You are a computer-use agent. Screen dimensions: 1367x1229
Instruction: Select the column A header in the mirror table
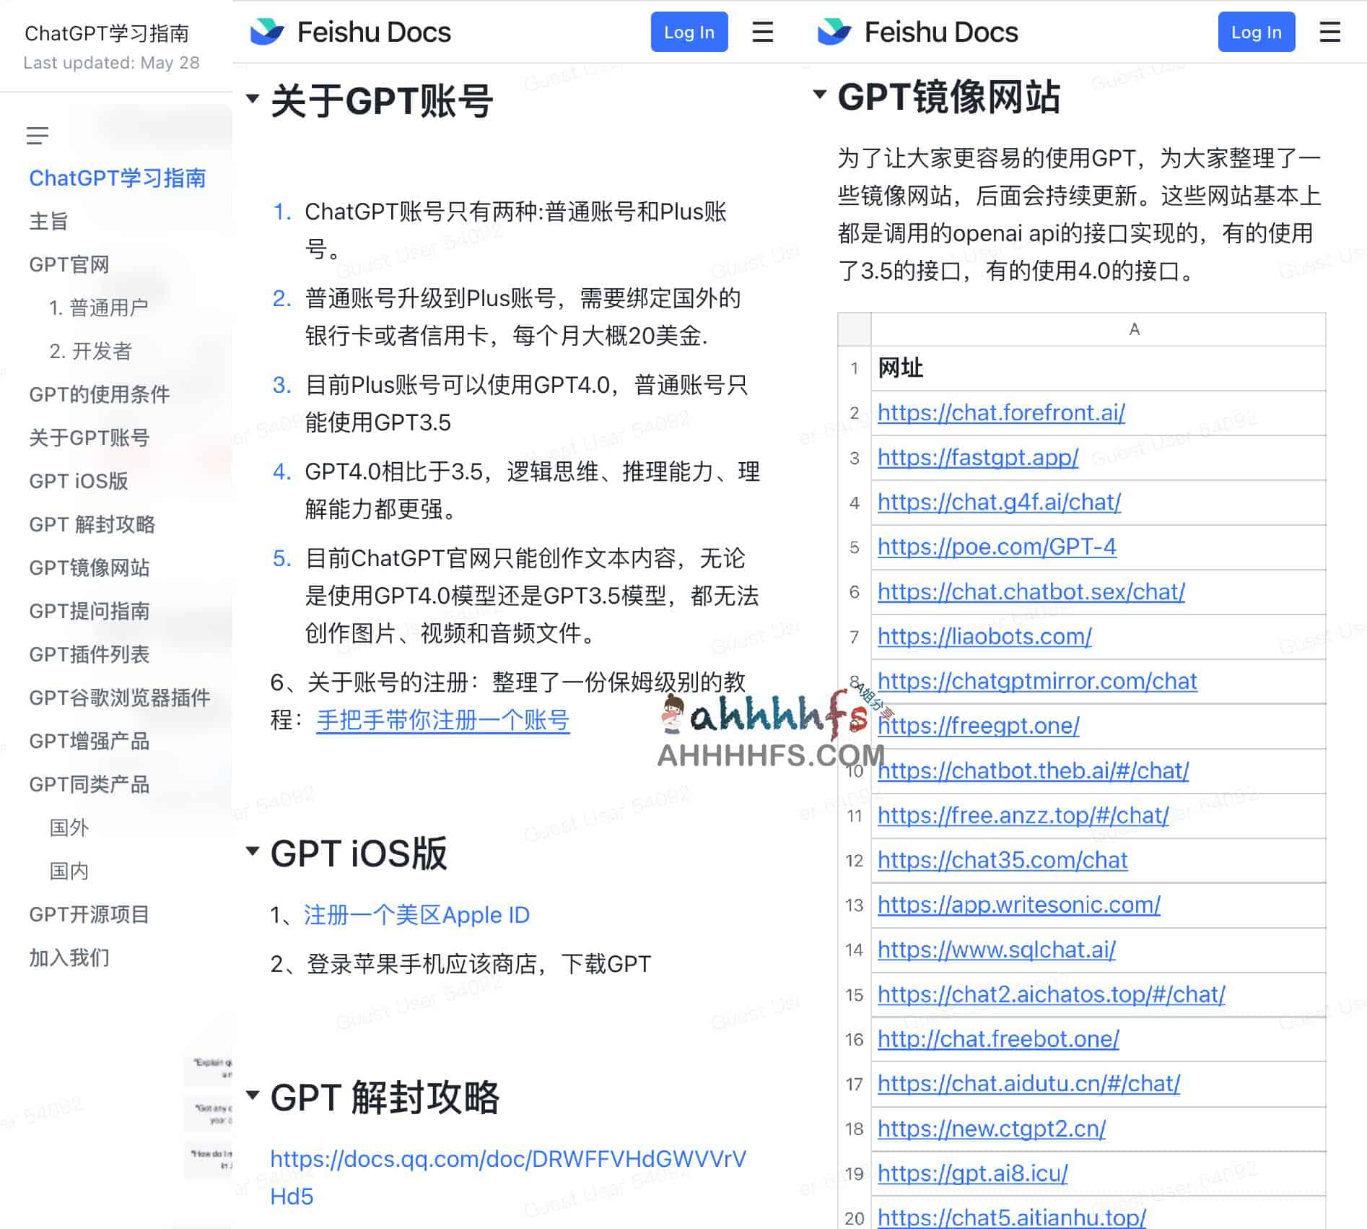(1135, 329)
